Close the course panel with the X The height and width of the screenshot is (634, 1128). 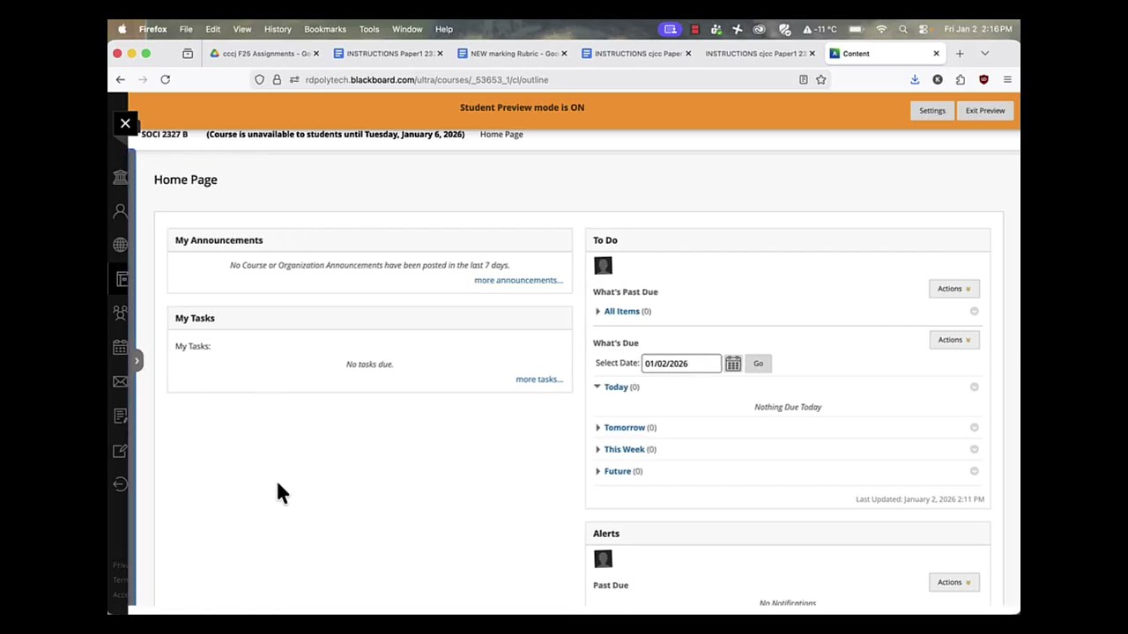[x=125, y=123]
